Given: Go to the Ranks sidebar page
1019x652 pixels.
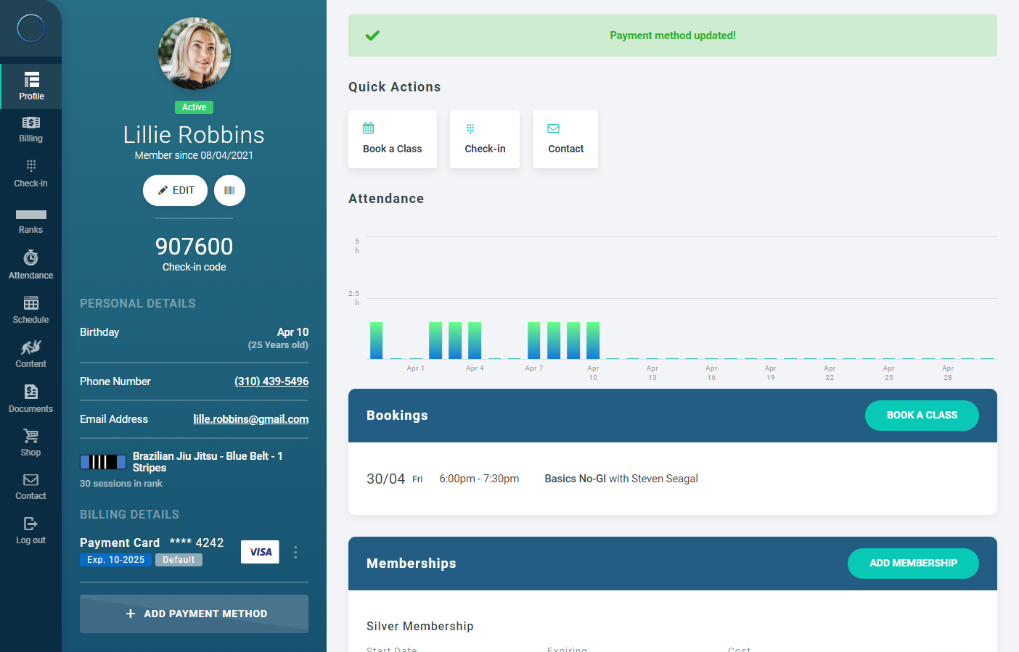Looking at the screenshot, I should [x=30, y=221].
